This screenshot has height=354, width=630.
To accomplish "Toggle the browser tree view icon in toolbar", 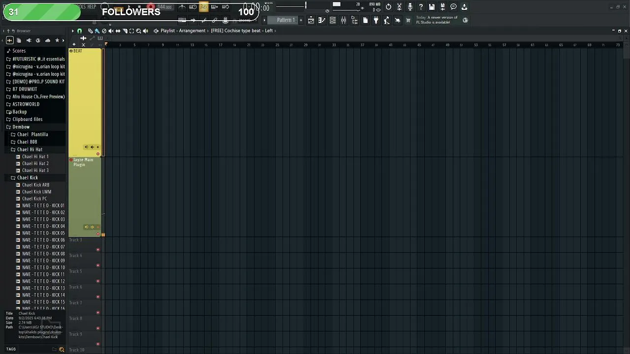I will tap(354, 20).
